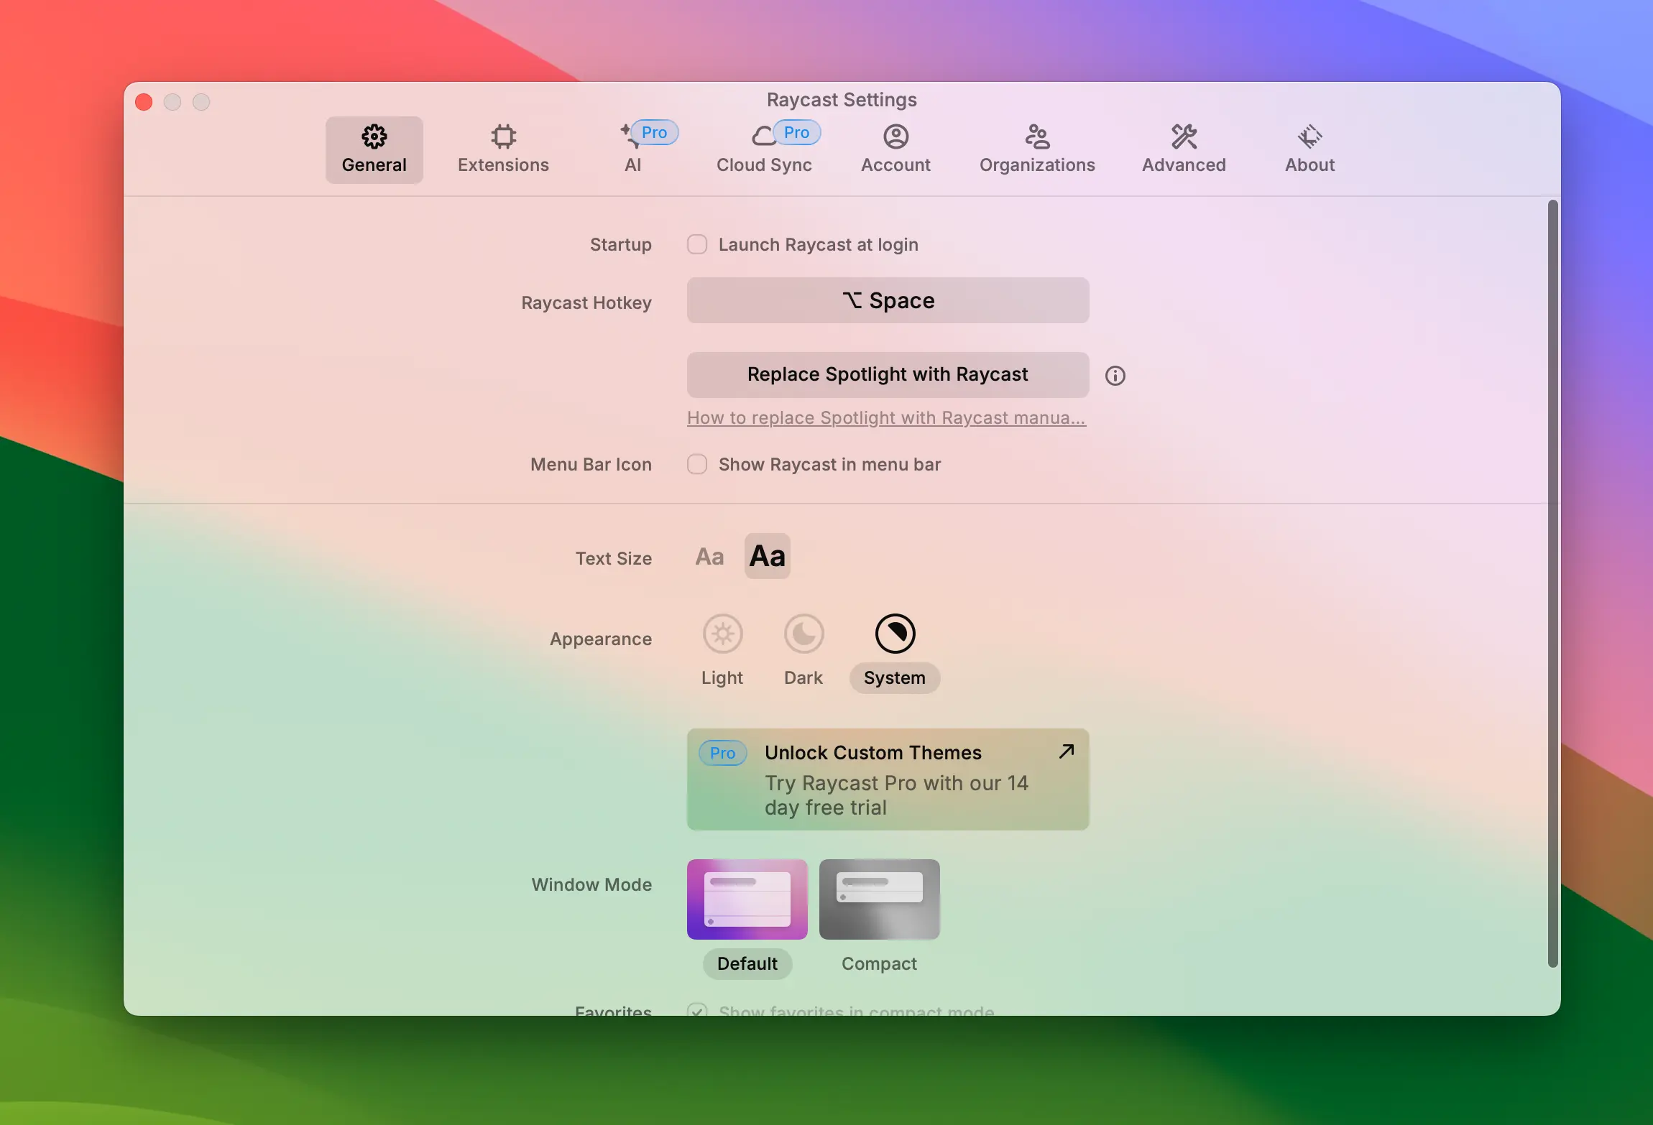This screenshot has width=1653, height=1125.
Task: Switch to the Organizations tab
Action: pos(1037,149)
